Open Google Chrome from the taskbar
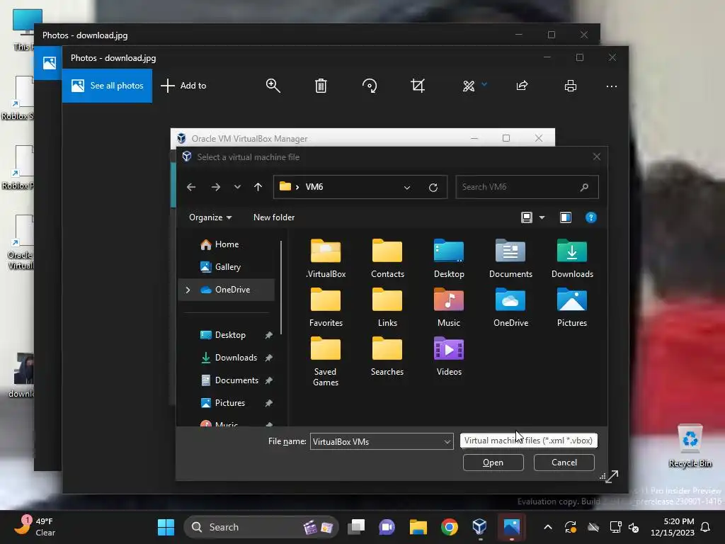725x544 pixels. [449, 527]
